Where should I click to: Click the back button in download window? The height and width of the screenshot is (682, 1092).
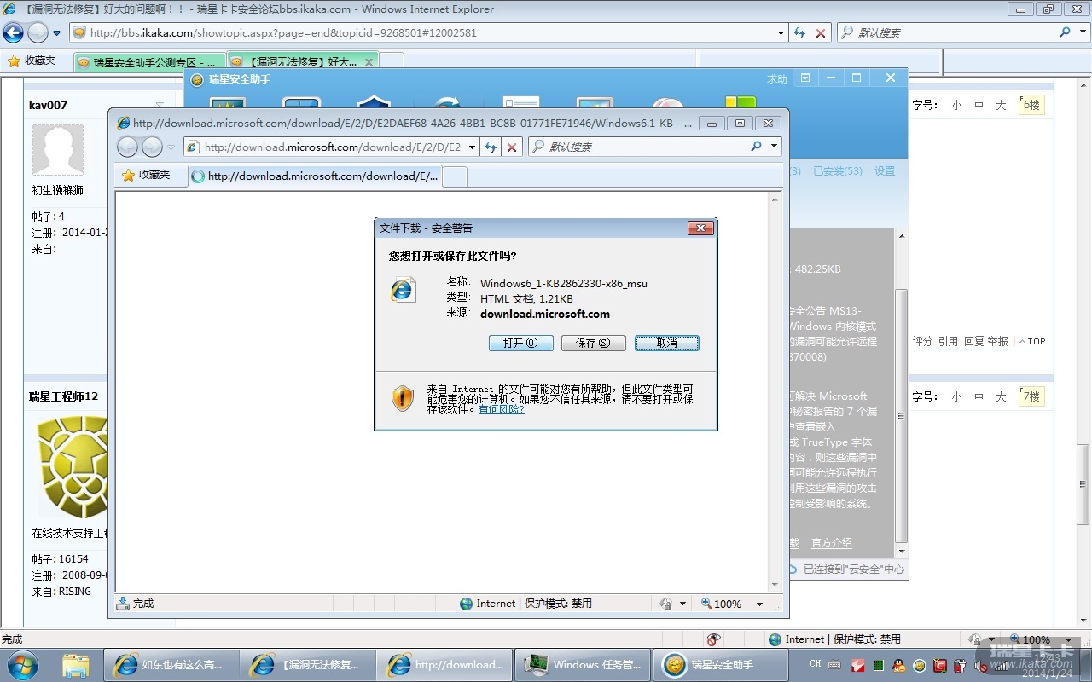[x=128, y=147]
